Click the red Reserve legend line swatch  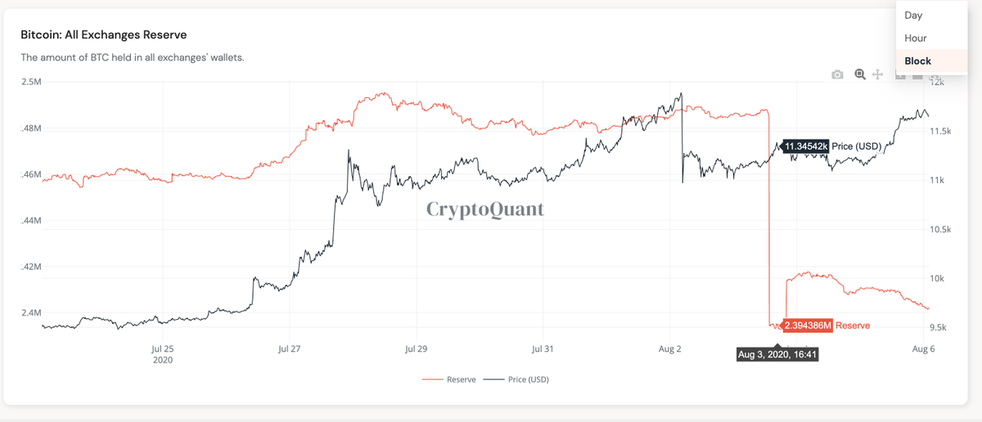[x=433, y=379]
